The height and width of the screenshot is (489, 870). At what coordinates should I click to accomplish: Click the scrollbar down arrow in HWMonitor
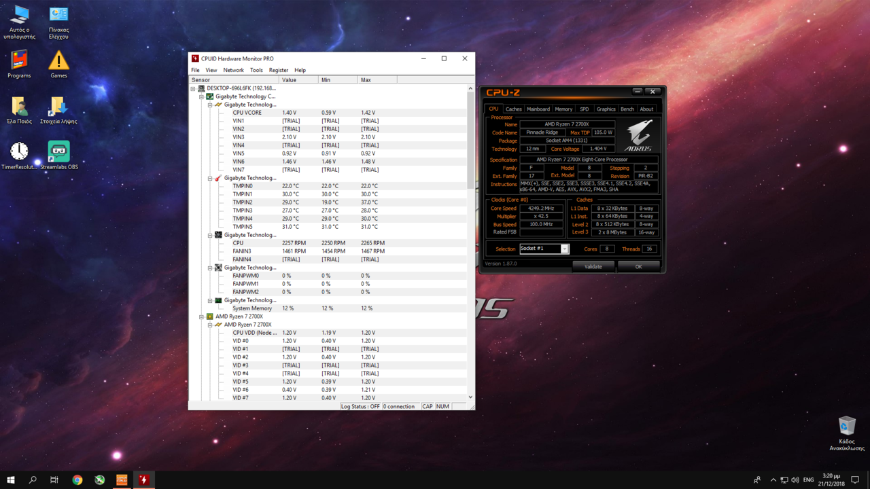pos(470,397)
